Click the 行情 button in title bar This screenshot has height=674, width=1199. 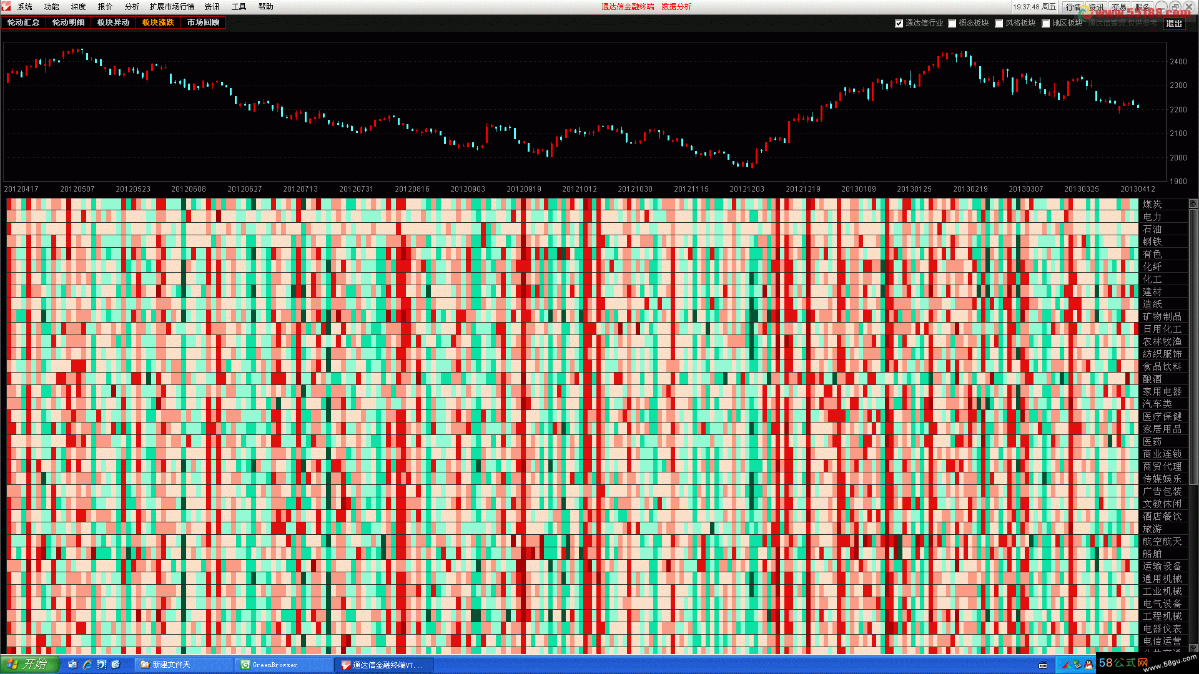tap(1073, 7)
